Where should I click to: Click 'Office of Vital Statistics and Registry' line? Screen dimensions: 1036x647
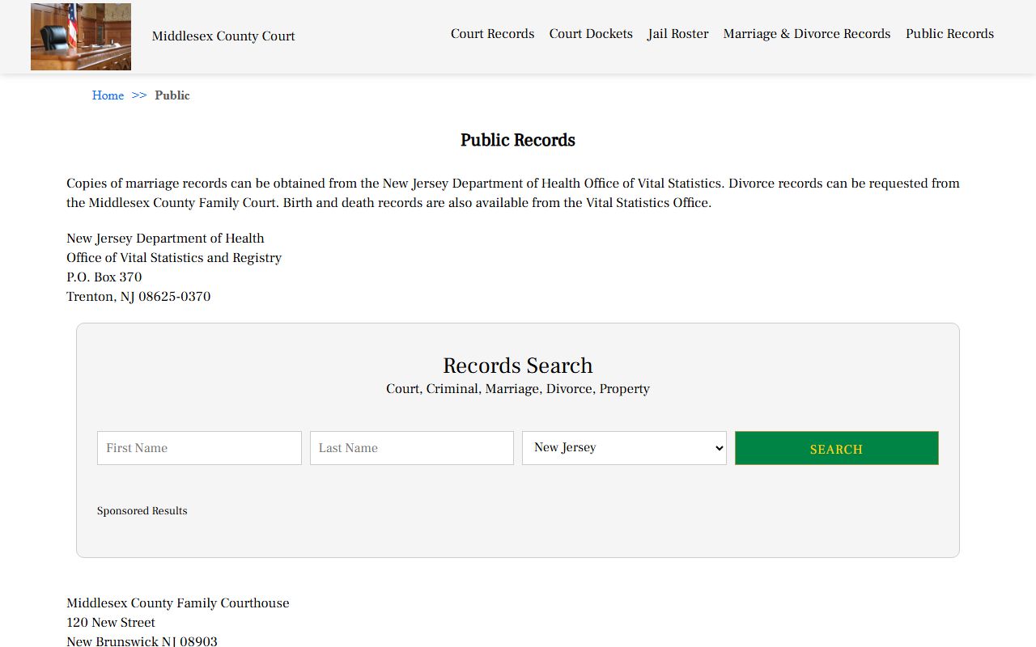[174, 258]
